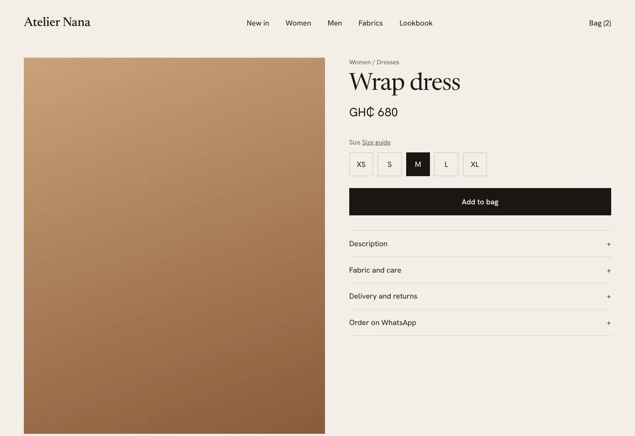Click the plus icon beside Order on WhatsApp
This screenshot has height=436, width=635.
tap(609, 323)
